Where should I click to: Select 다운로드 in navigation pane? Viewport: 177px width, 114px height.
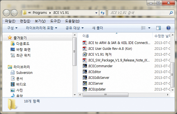tap(23, 44)
